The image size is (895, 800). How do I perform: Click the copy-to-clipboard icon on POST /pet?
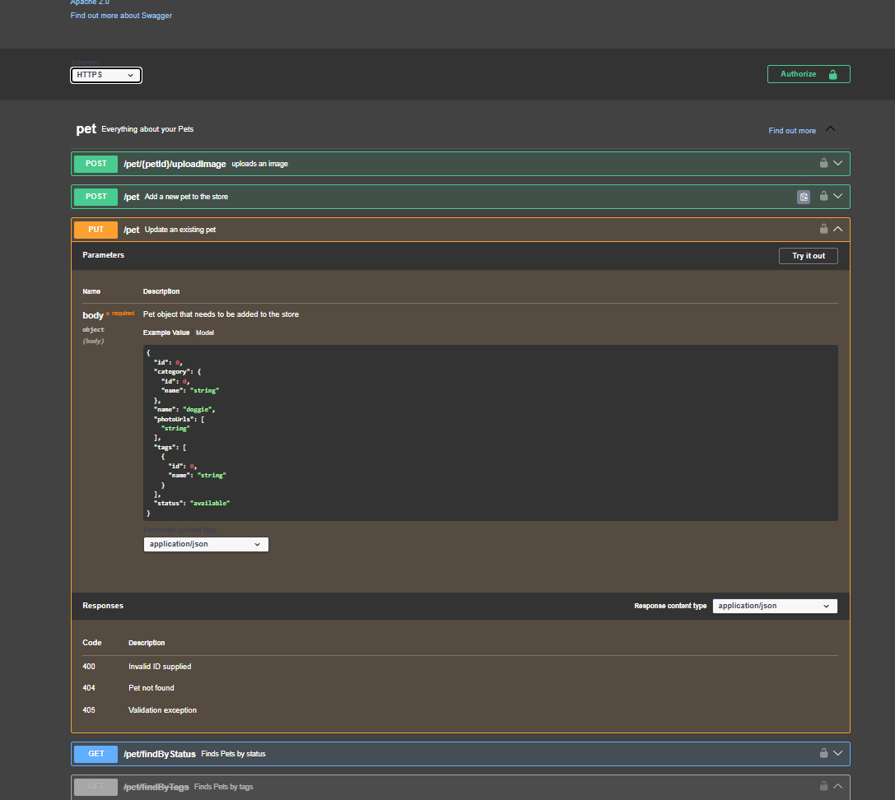tap(803, 197)
